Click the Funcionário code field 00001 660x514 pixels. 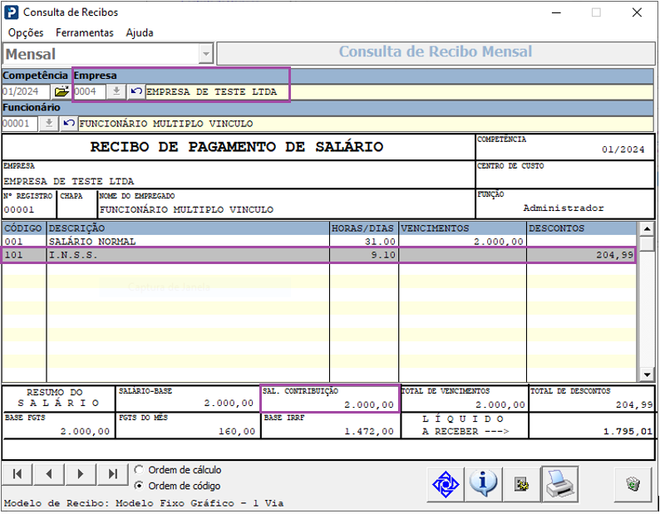[x=20, y=124]
